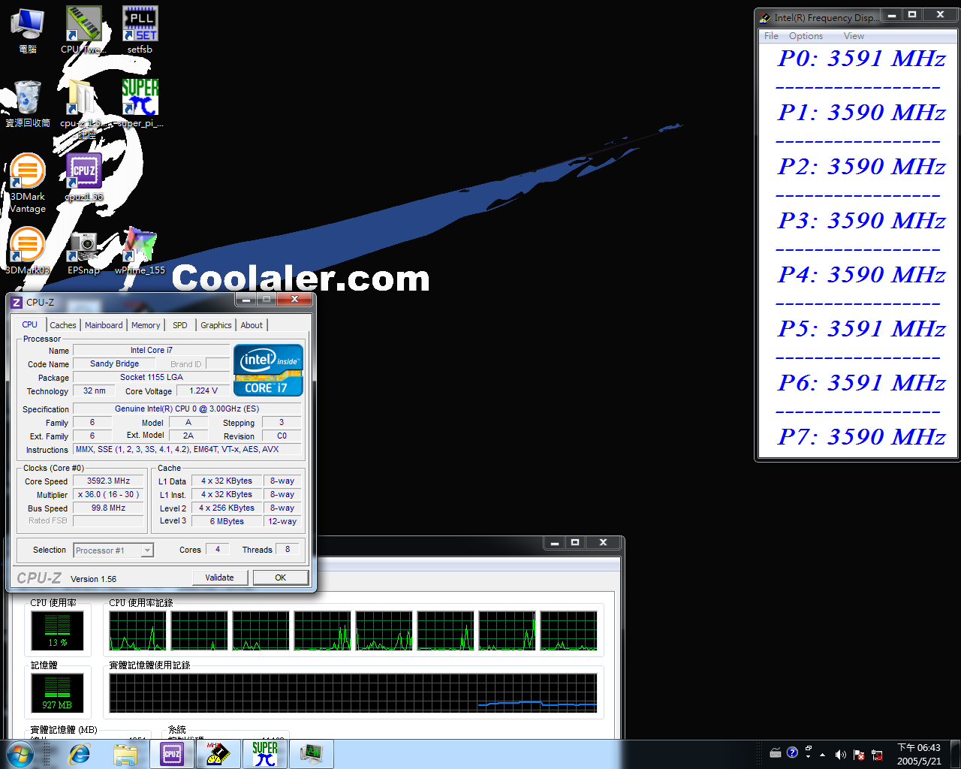The width and height of the screenshot is (961, 769).
Task: Open the cpu-z 1.5 folder shortcut
Action: (81, 109)
